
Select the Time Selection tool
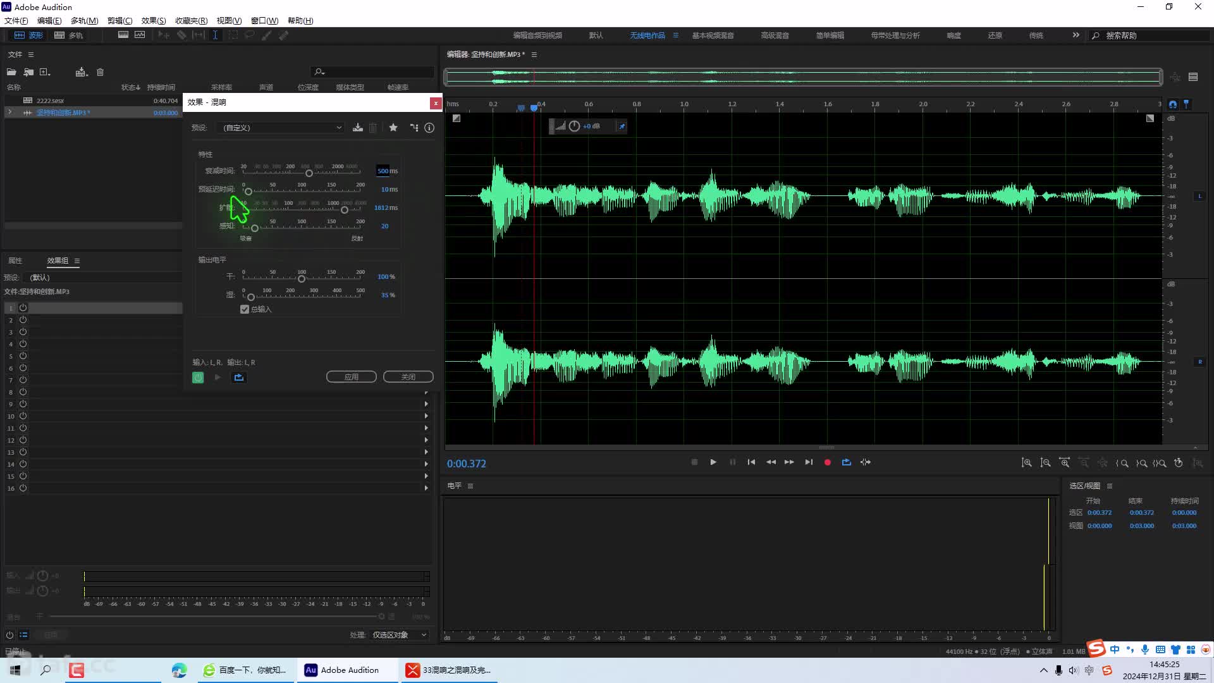pos(215,35)
